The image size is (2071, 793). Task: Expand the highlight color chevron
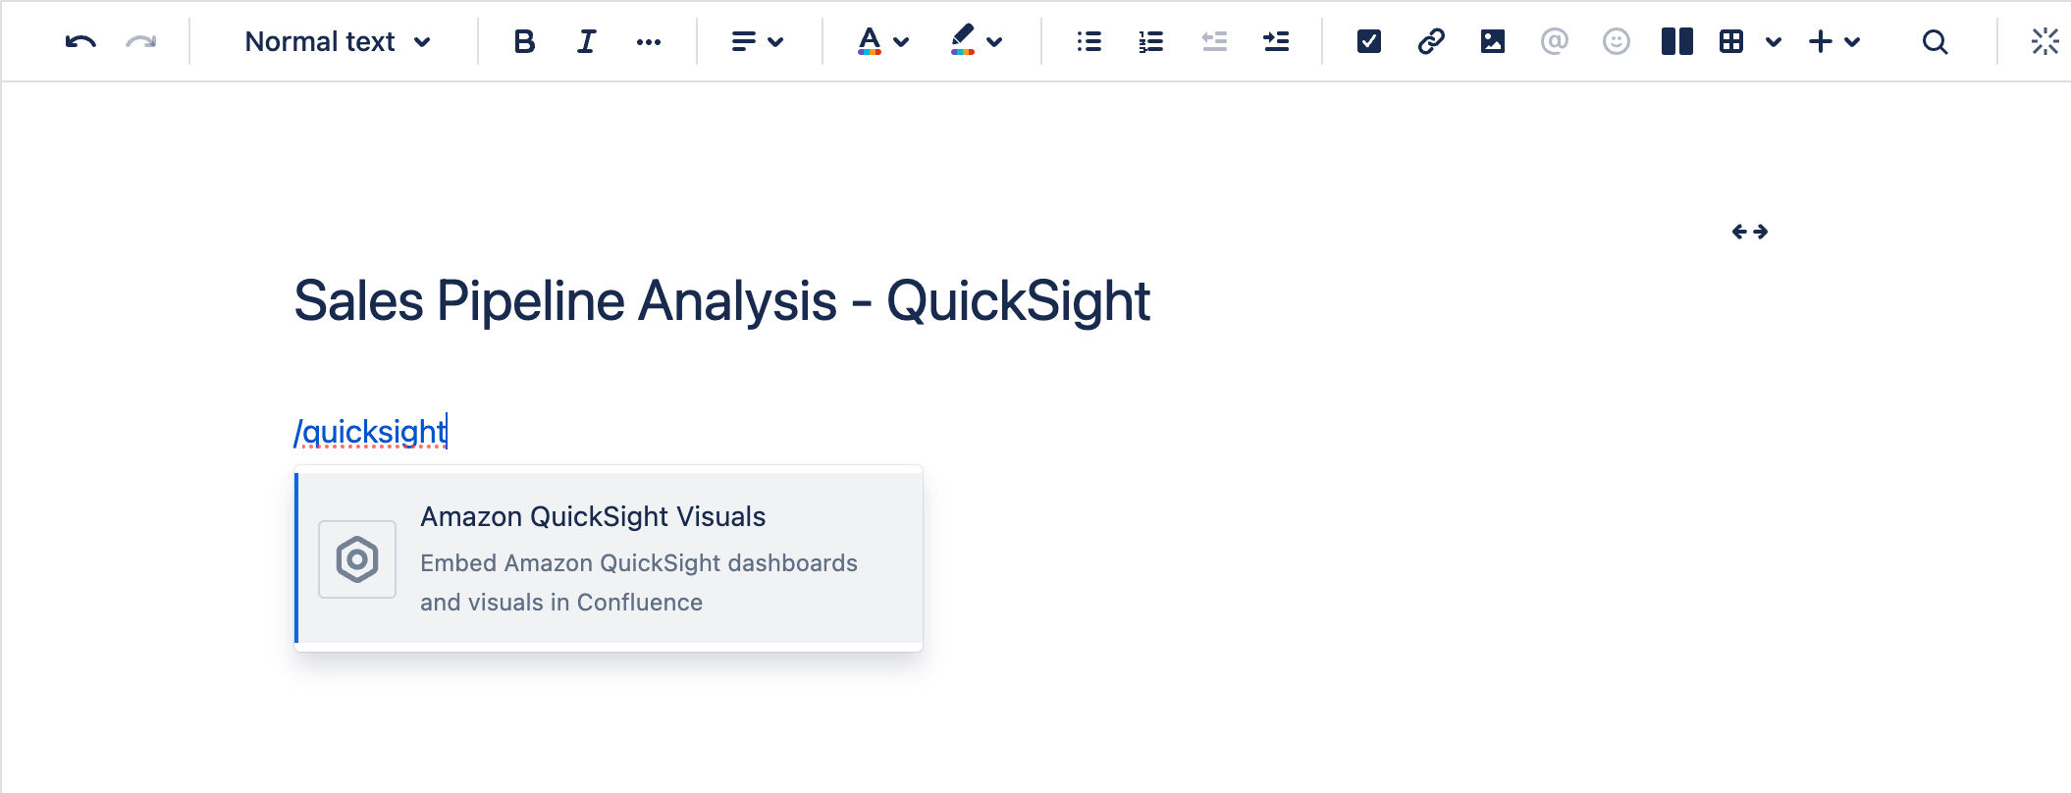[x=994, y=42]
